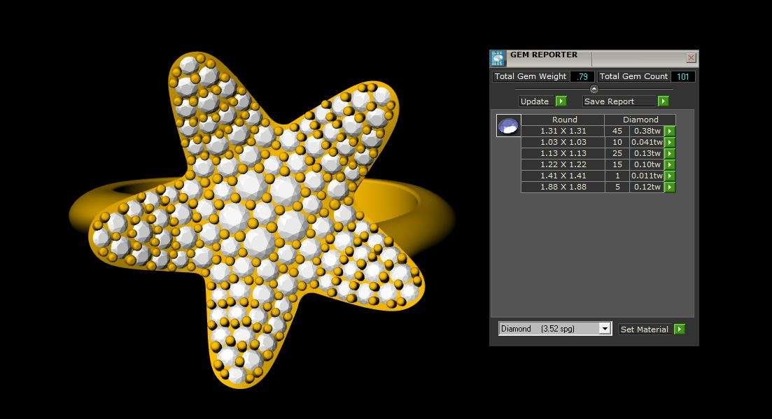The image size is (772, 419).
Task: Click the Total Gem Count value field
Action: (x=682, y=76)
